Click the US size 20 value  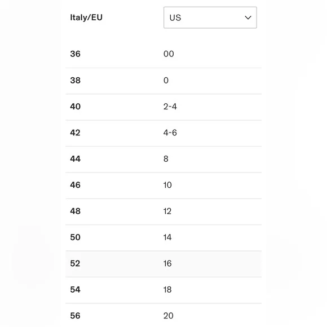169,316
